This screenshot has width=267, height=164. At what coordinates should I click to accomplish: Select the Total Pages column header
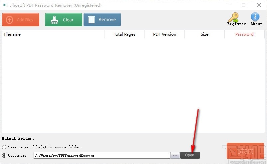pyautogui.click(x=125, y=34)
